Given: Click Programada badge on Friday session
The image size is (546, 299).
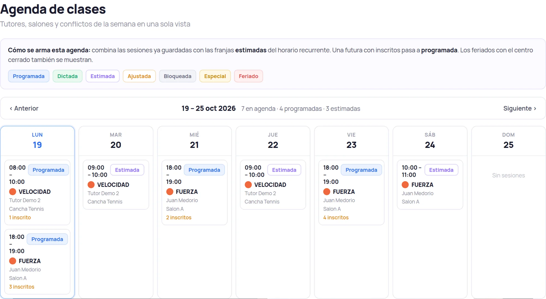Looking at the screenshot, I should pyautogui.click(x=361, y=170).
